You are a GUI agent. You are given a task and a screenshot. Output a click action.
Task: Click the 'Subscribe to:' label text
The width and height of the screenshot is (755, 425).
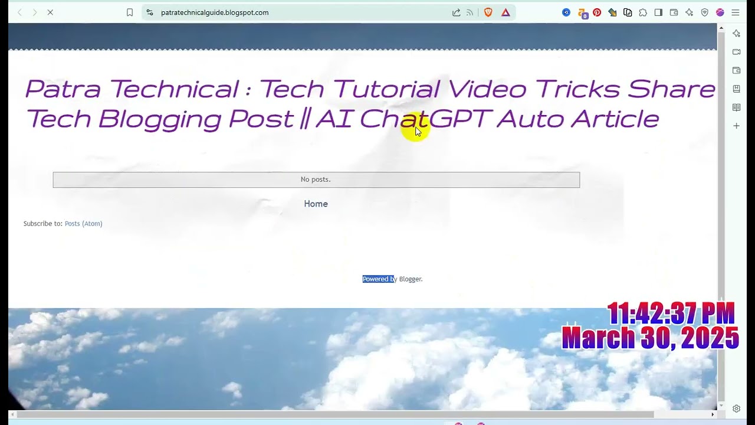point(42,224)
